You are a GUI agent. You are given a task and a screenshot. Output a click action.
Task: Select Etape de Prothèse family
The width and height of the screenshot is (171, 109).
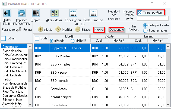point(14,88)
